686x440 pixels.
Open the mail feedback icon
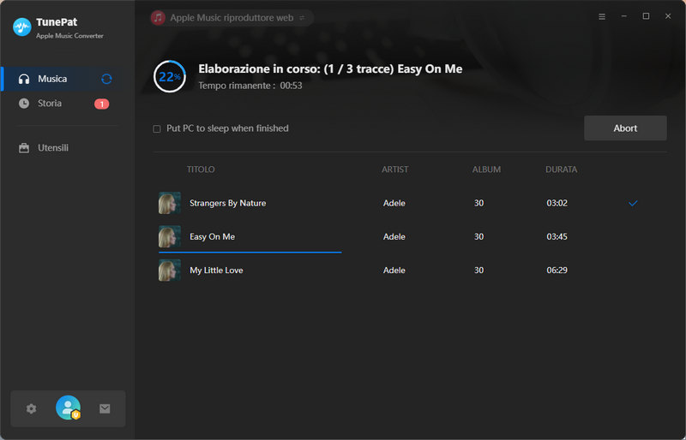click(x=105, y=408)
